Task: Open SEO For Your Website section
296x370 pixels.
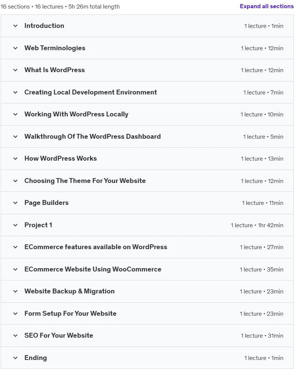Action: click(147, 336)
